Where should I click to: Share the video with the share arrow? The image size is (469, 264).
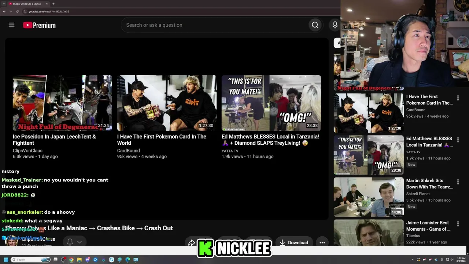192,243
